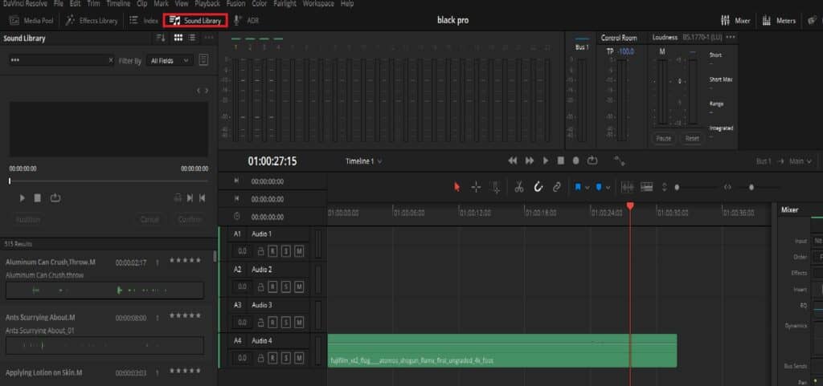Toggle the link selection chain icon

tap(557, 187)
